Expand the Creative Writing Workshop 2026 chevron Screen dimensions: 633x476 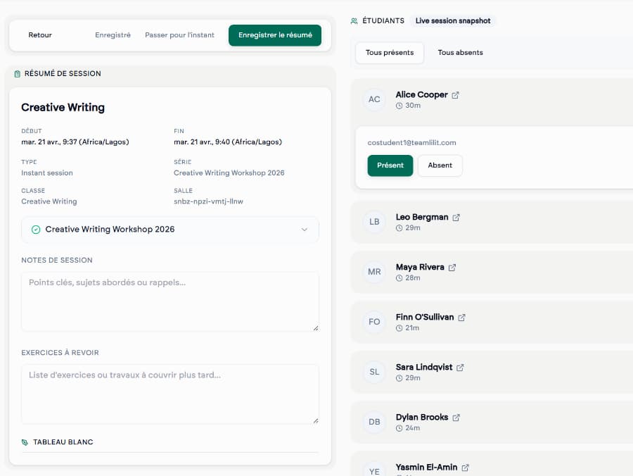click(305, 230)
